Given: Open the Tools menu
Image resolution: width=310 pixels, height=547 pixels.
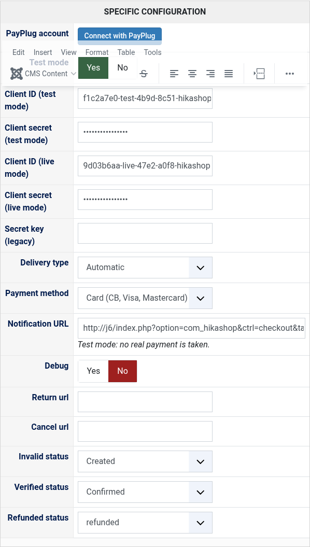Looking at the screenshot, I should [x=153, y=52].
